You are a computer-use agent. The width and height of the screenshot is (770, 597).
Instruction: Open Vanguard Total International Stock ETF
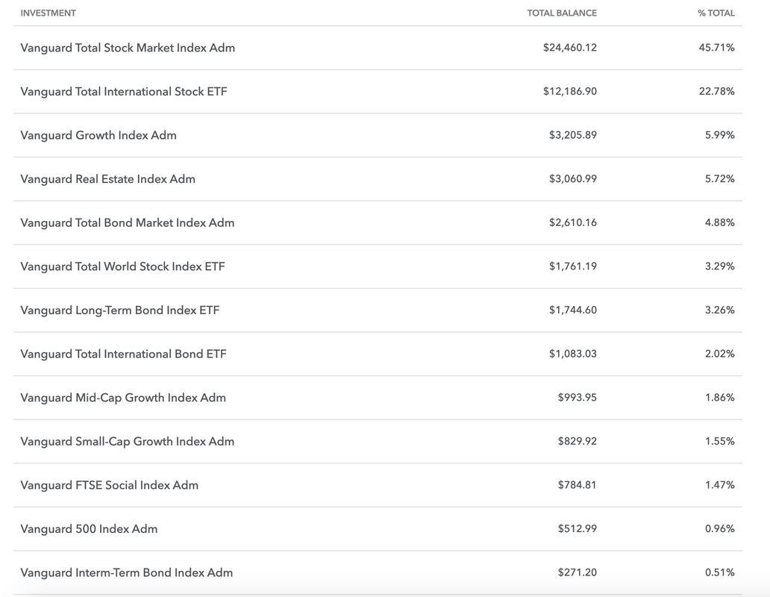(x=124, y=91)
